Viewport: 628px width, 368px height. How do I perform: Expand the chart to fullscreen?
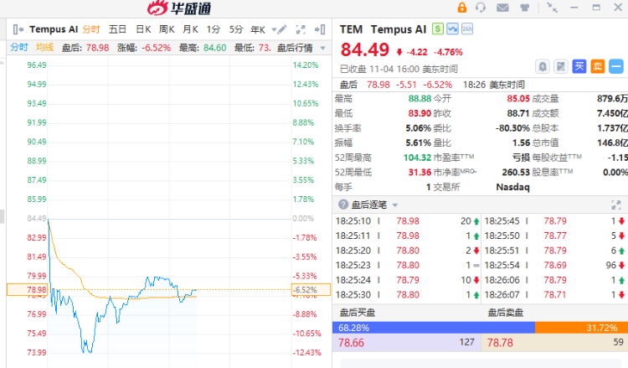pyautogui.click(x=301, y=29)
